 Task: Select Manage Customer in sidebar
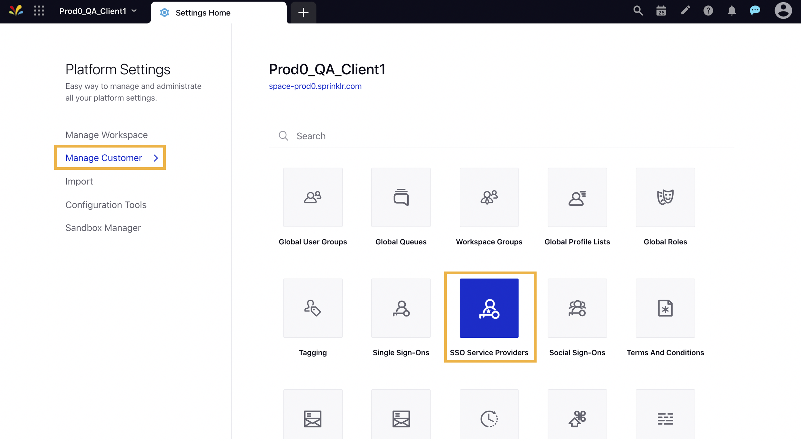(103, 158)
